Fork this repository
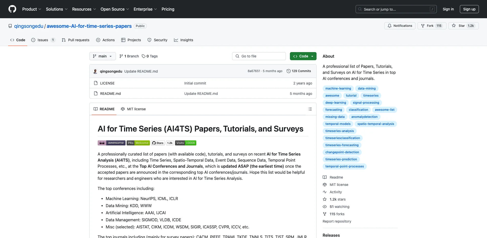 coord(432,26)
